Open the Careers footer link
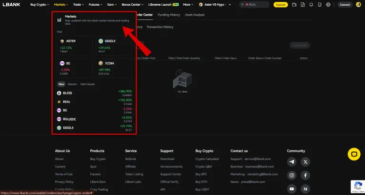The height and width of the screenshot is (195, 365). (x=60, y=167)
